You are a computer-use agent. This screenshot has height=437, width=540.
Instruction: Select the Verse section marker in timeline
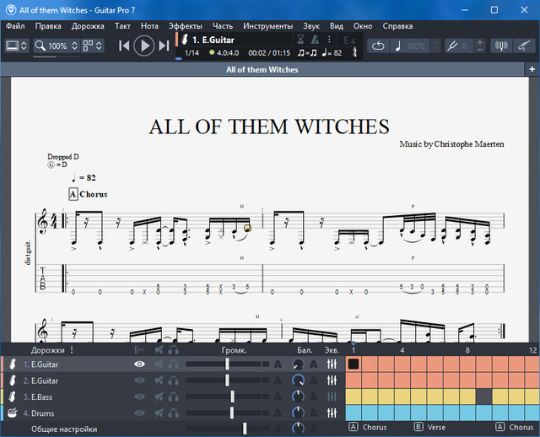click(x=431, y=428)
